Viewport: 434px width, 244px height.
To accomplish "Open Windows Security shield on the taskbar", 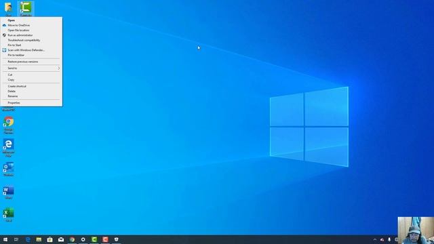I will pyautogui.click(x=116, y=239).
